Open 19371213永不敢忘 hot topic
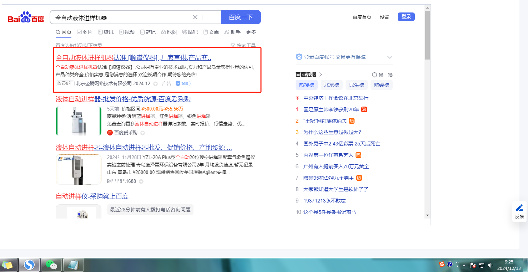Screen dimensions: 528x272 point(325,201)
